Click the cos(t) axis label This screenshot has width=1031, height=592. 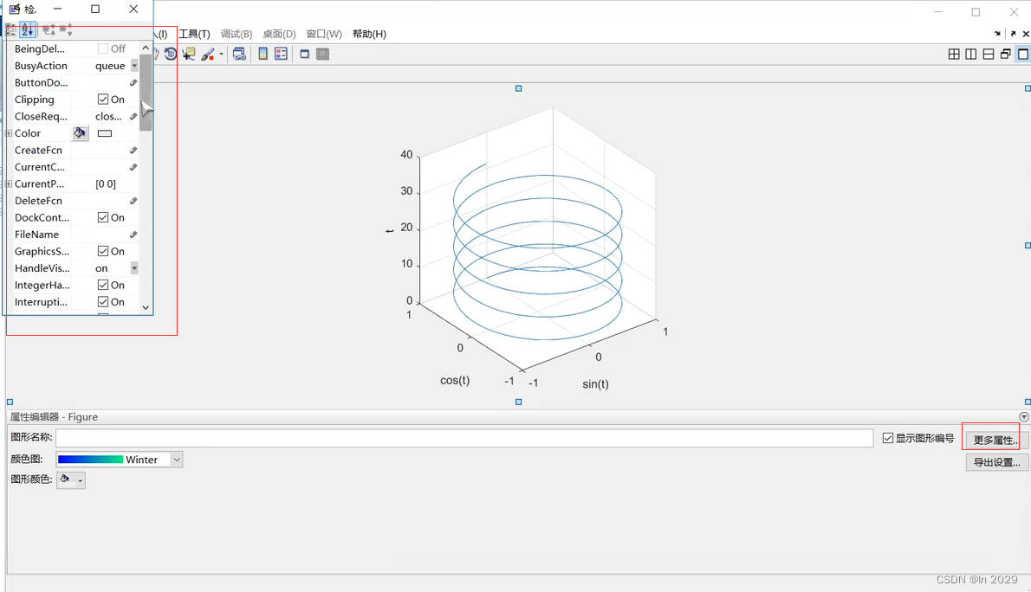click(455, 381)
